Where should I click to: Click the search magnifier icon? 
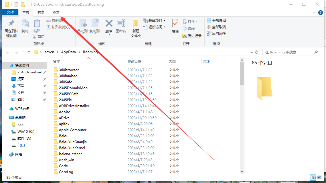316,52
